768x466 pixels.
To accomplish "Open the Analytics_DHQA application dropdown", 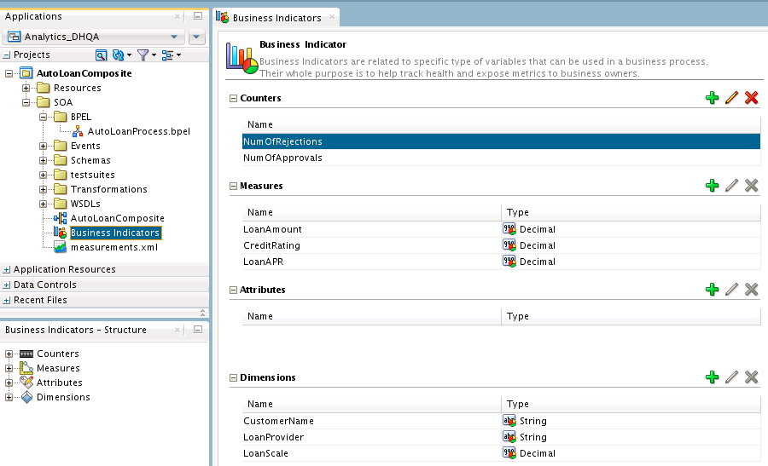I will click(x=174, y=37).
